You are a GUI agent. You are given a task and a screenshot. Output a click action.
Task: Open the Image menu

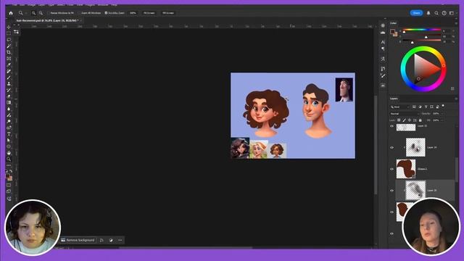point(32,5)
